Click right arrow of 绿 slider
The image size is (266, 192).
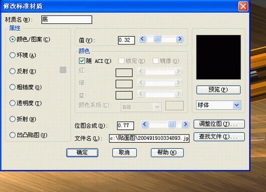point(178,82)
